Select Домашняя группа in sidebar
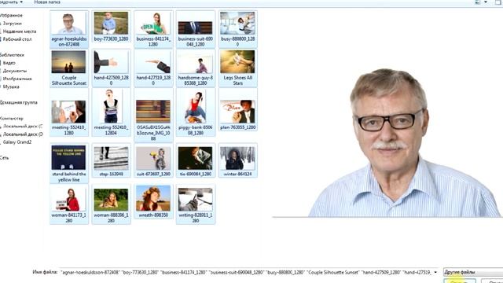 coord(19,102)
